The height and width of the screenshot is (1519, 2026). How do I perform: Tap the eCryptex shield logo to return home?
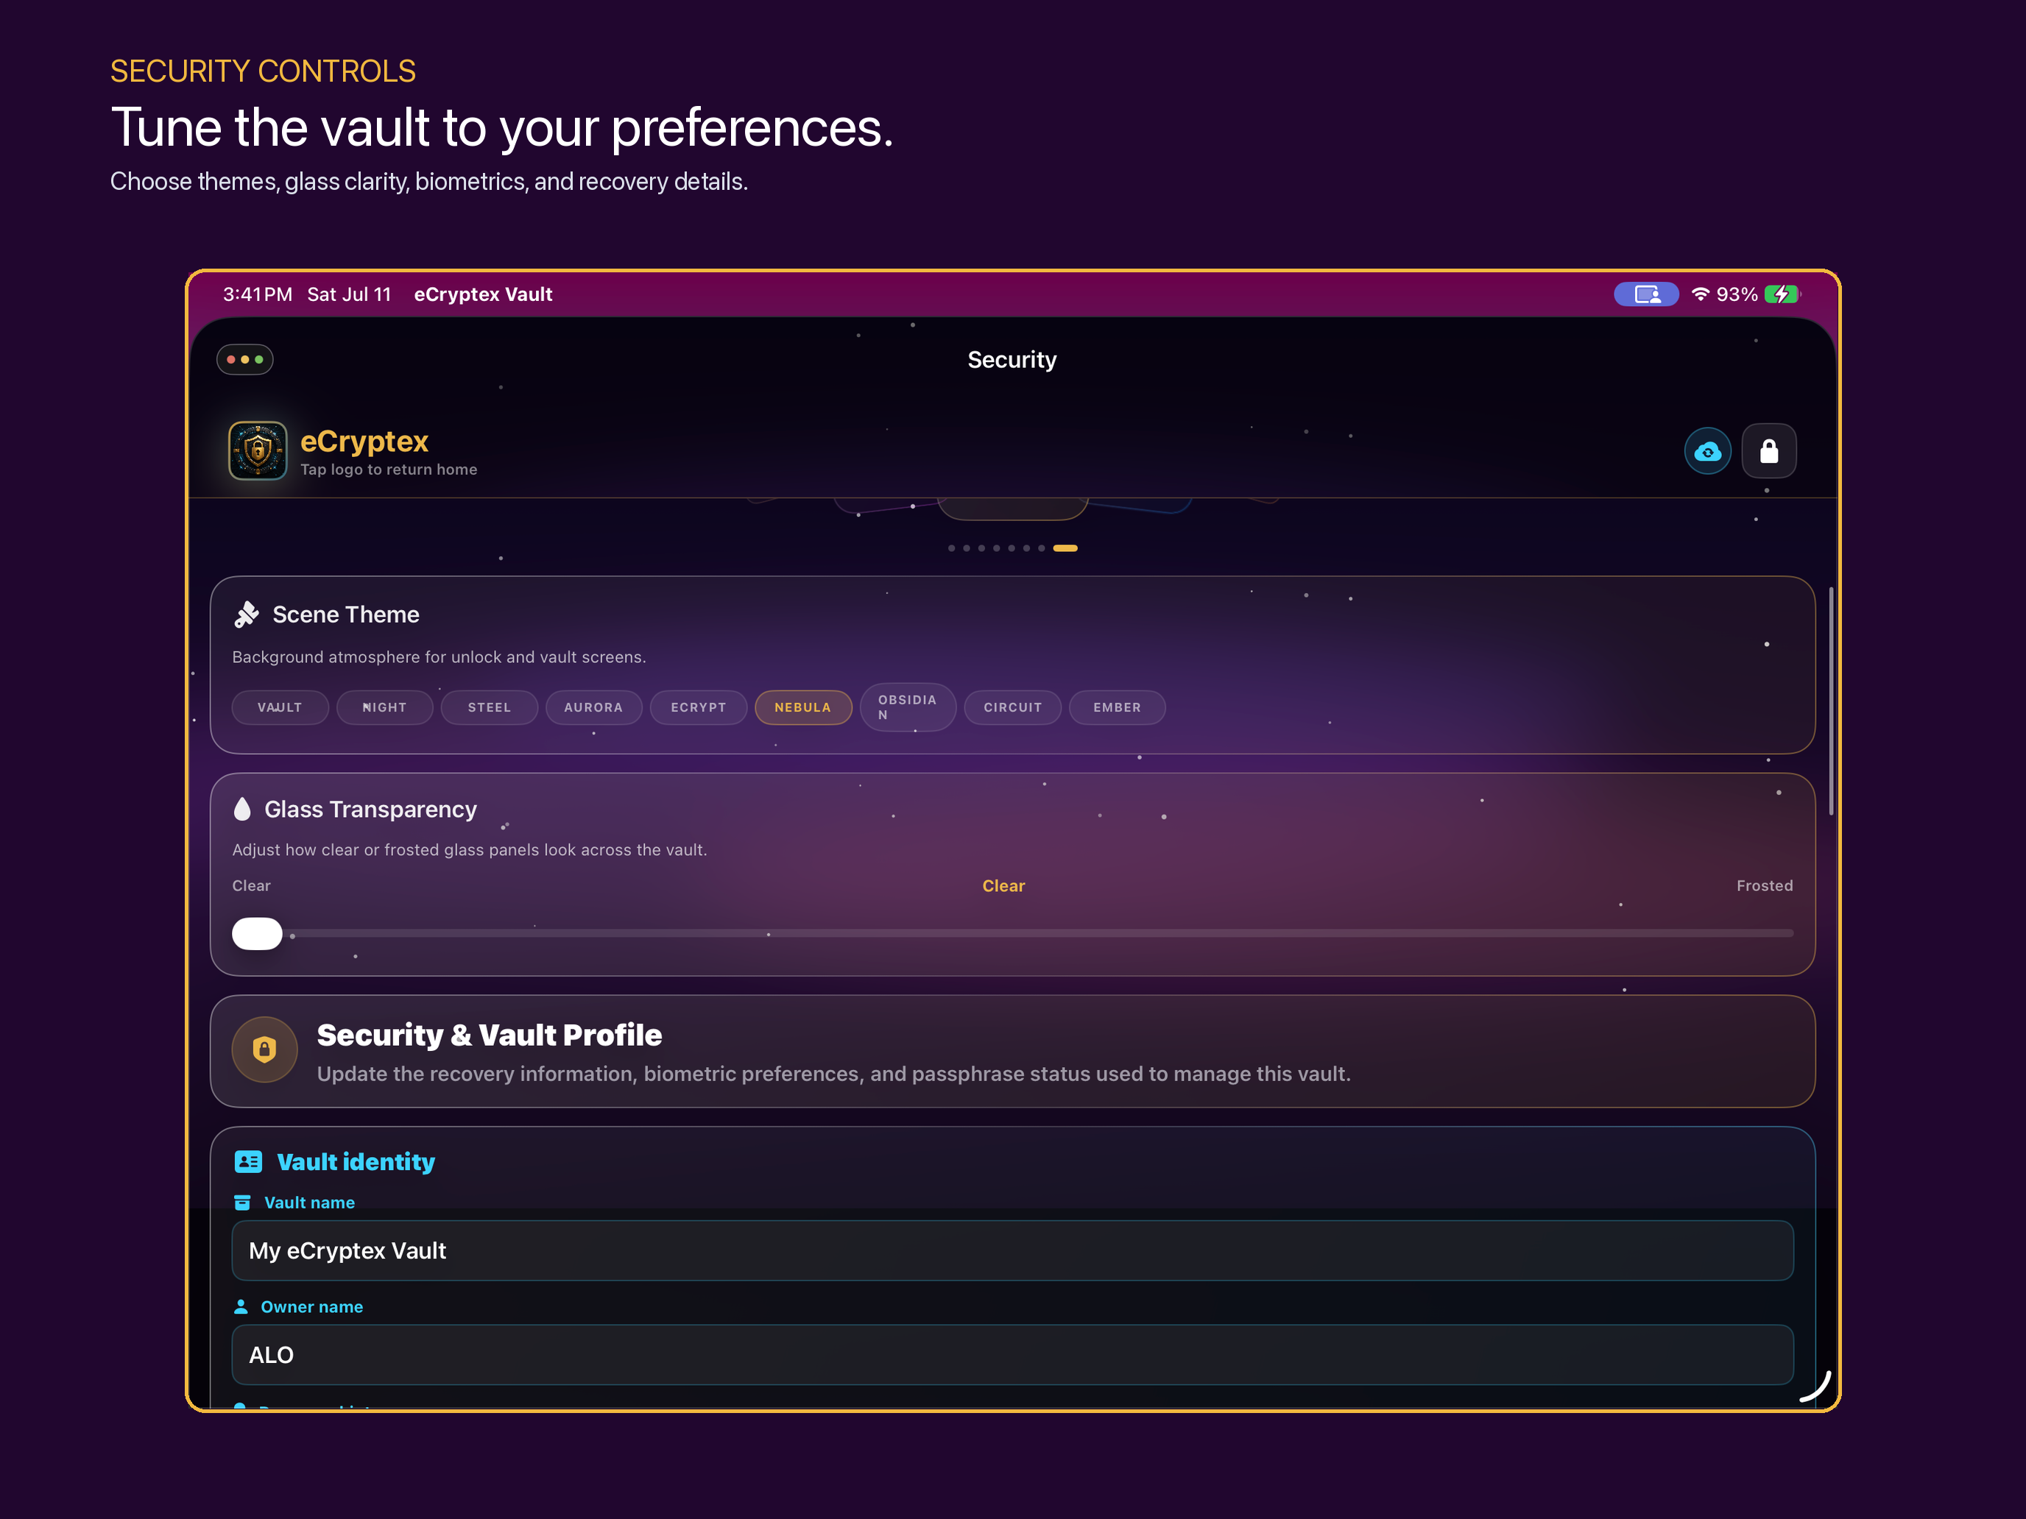pos(258,450)
